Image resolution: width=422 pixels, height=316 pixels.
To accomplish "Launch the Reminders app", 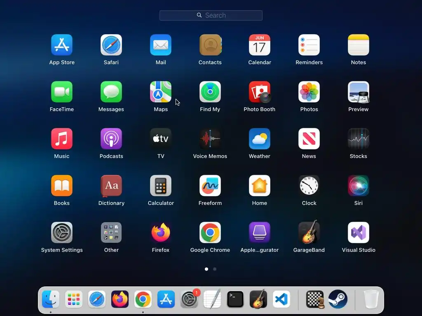I will tap(309, 45).
